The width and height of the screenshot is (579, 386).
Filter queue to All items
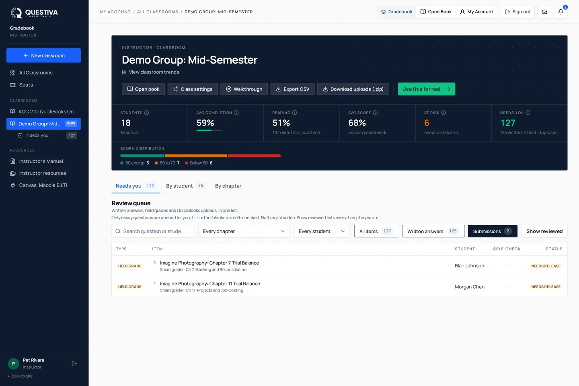[376, 231]
